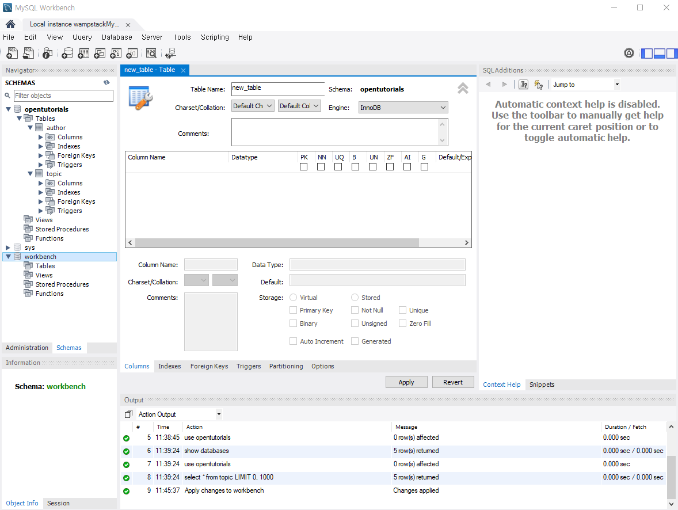The width and height of the screenshot is (678, 510).
Task: Click the Table Name input field
Action: pyautogui.click(x=277, y=89)
